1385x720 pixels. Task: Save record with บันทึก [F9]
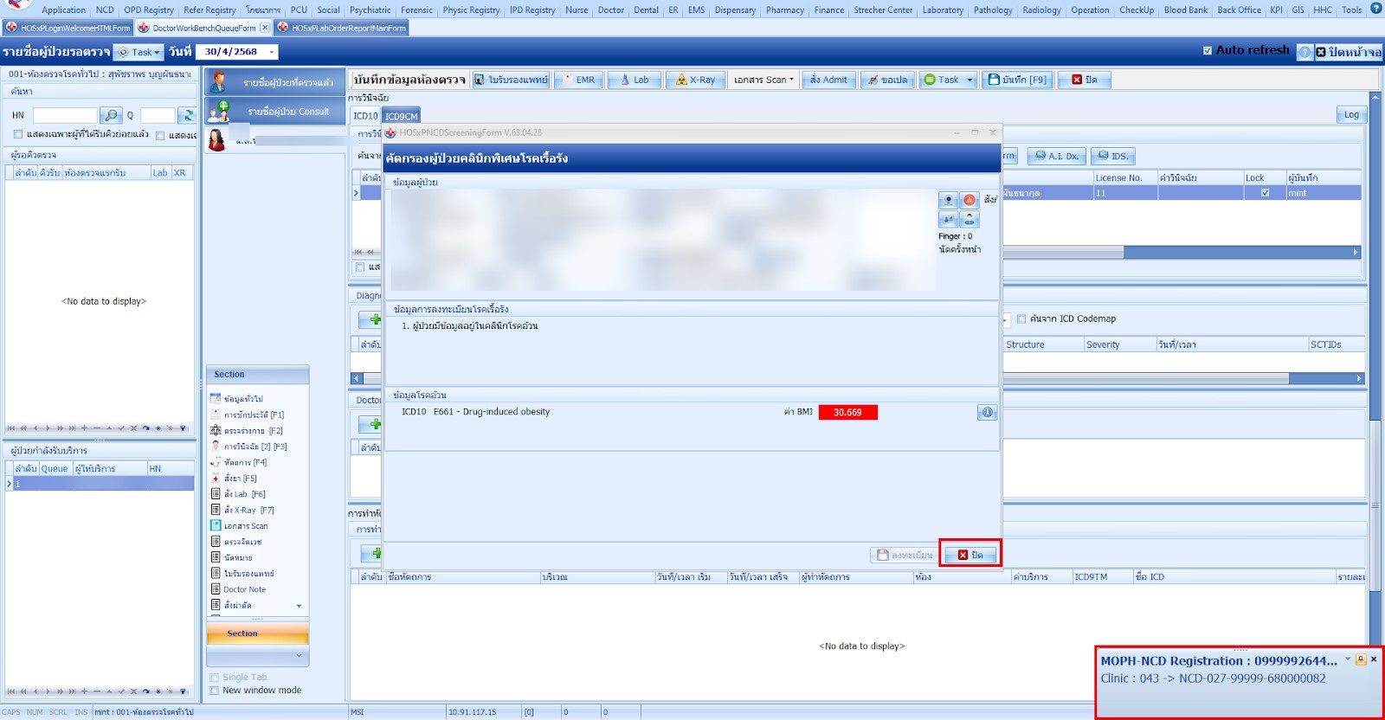[x=1017, y=80]
